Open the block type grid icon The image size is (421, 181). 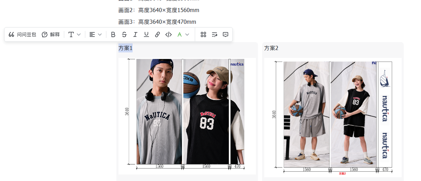tap(203, 34)
